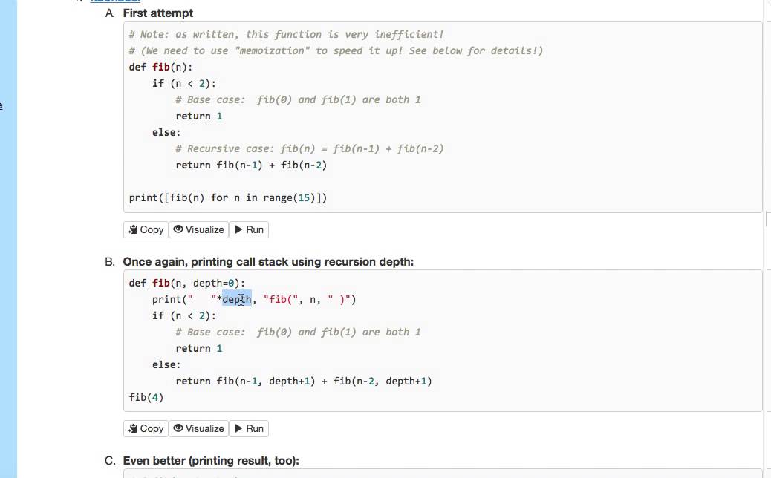Click the memoization comment line
Screen dimensions: 771x478
(x=336, y=50)
